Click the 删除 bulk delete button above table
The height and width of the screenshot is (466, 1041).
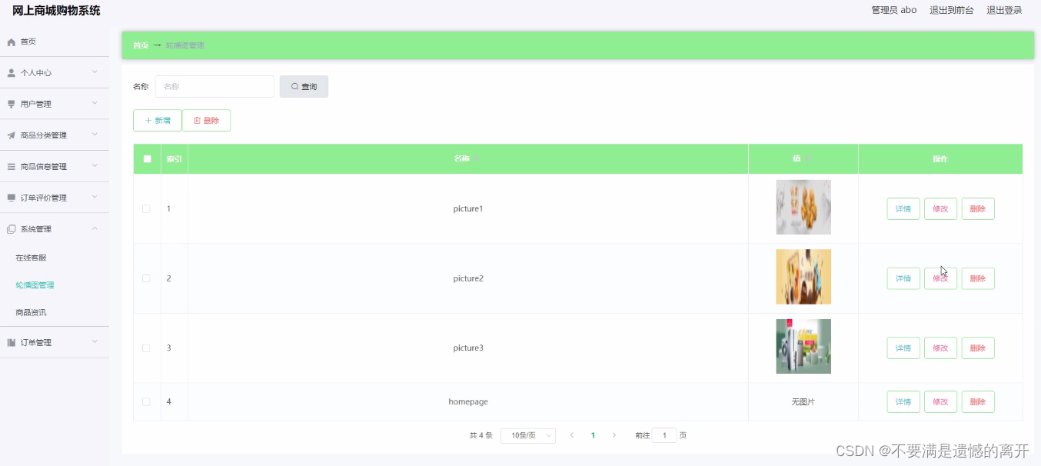tap(206, 121)
